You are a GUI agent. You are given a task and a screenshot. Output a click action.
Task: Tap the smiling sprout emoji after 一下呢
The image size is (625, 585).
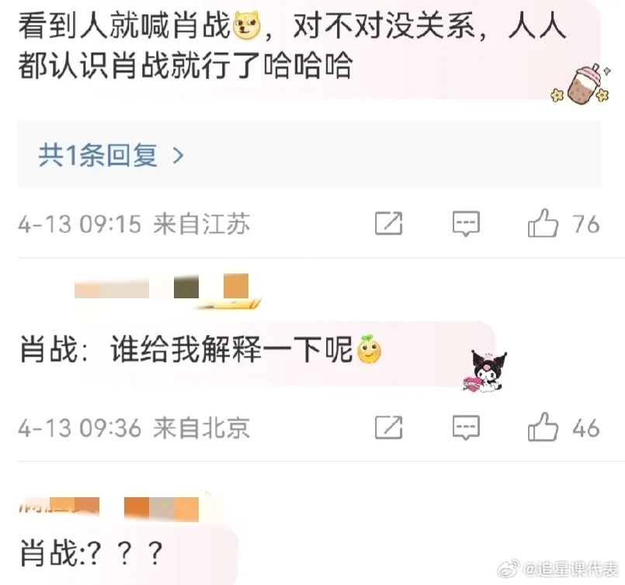click(369, 349)
